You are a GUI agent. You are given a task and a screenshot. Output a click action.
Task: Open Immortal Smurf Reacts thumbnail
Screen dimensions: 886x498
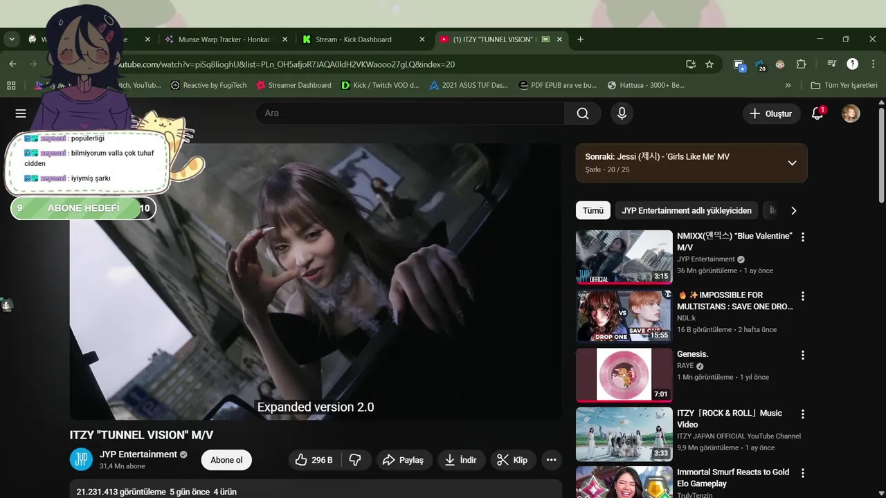[624, 482]
